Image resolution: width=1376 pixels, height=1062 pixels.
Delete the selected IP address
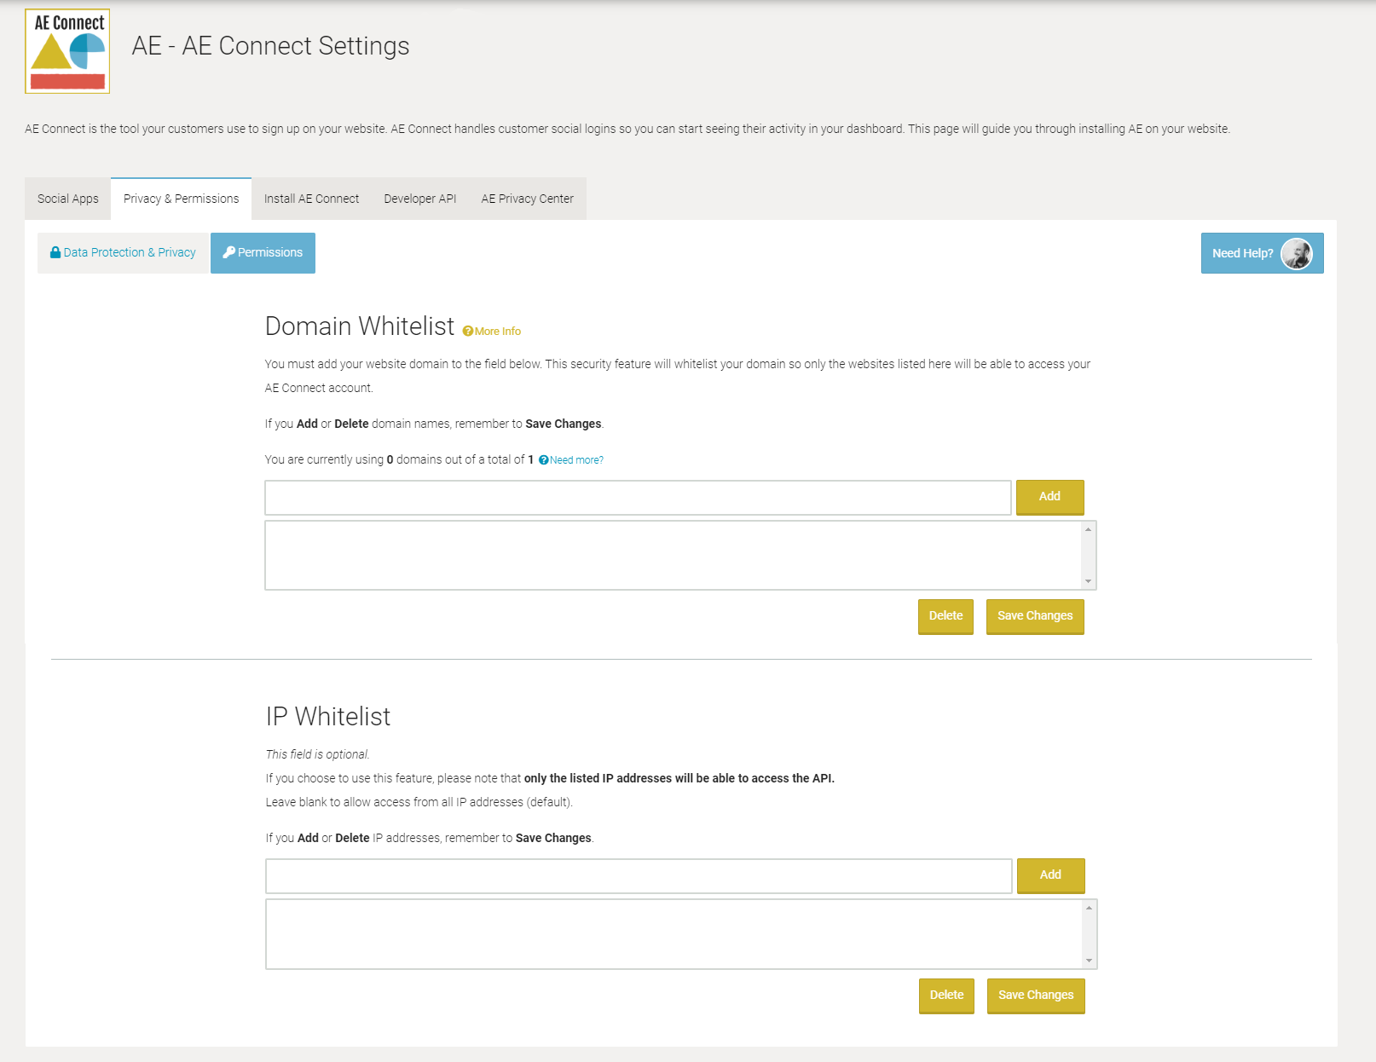(946, 996)
